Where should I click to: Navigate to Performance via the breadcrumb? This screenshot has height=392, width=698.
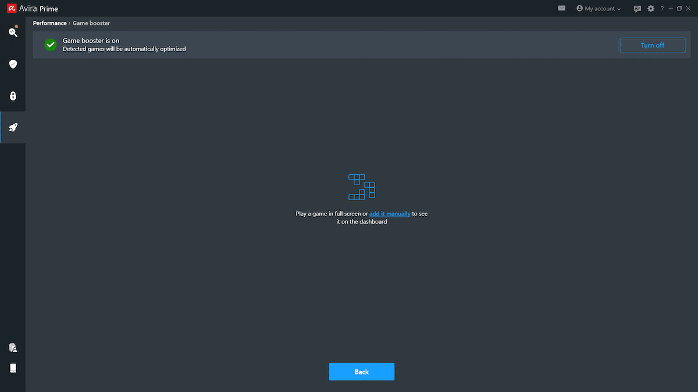49,23
